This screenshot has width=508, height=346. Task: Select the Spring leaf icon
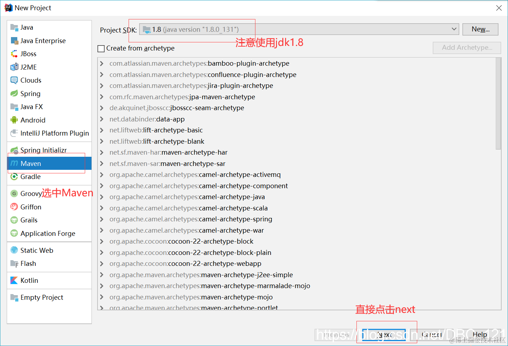pos(14,94)
